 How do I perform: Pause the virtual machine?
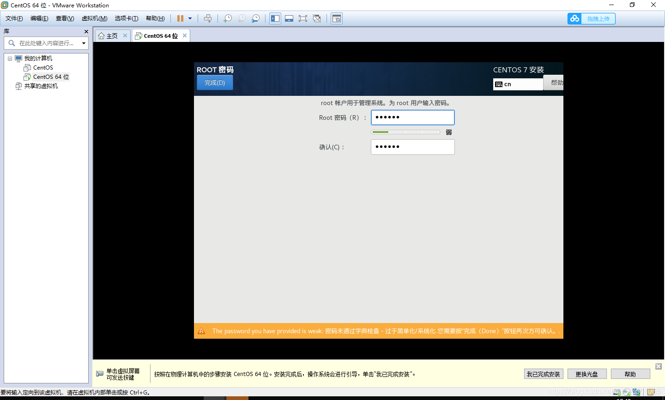coord(180,18)
